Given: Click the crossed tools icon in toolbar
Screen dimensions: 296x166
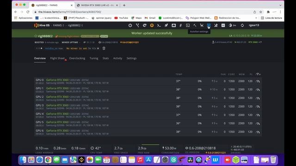Looking at the screenshot, I should 216,25.
